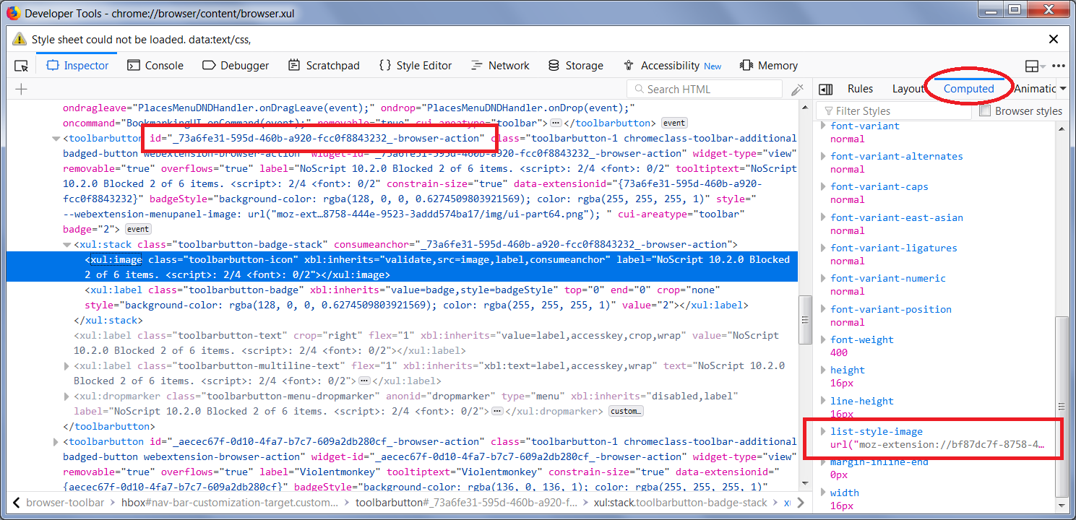Toggle the sidebar pane collapse icon
The height and width of the screenshot is (520, 1076).
[x=825, y=89]
